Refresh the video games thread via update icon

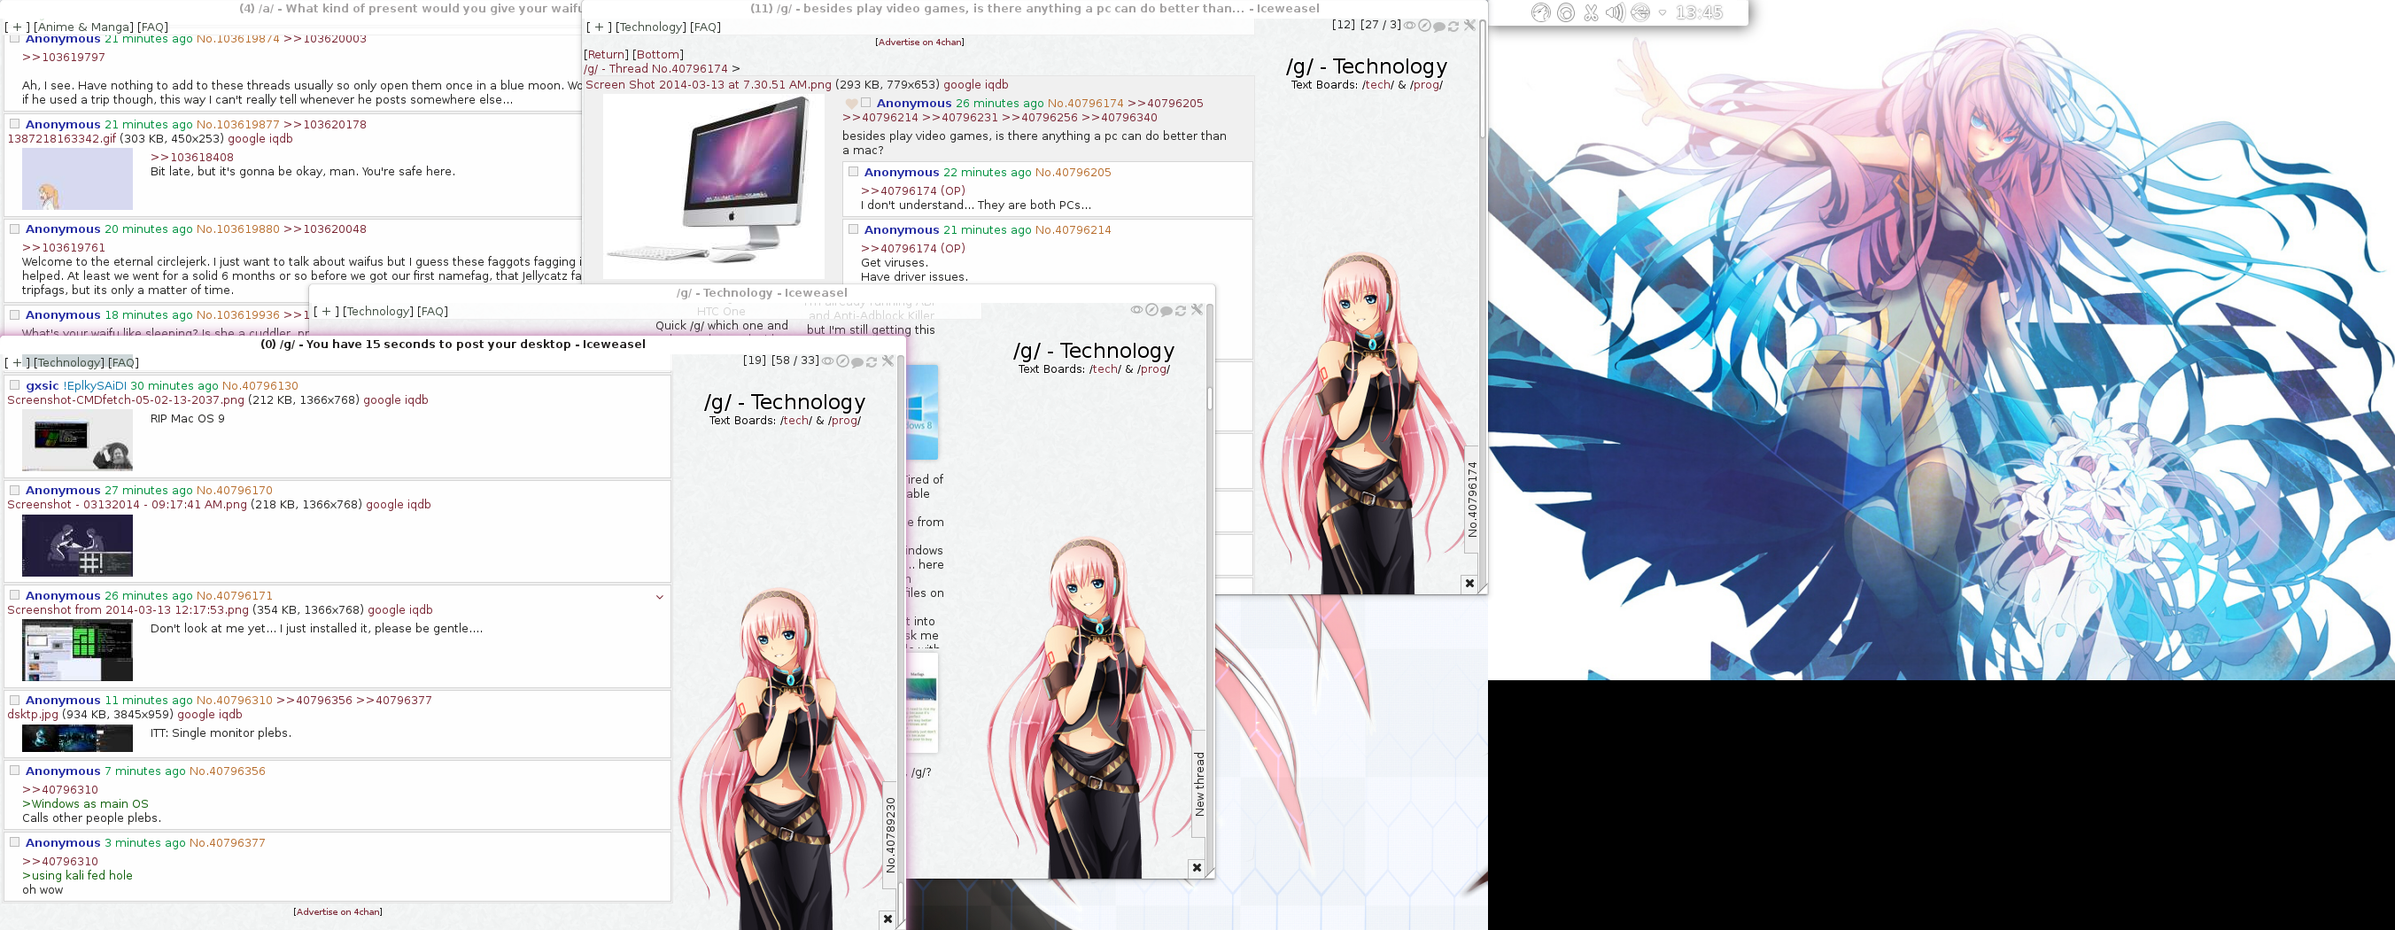1453,26
